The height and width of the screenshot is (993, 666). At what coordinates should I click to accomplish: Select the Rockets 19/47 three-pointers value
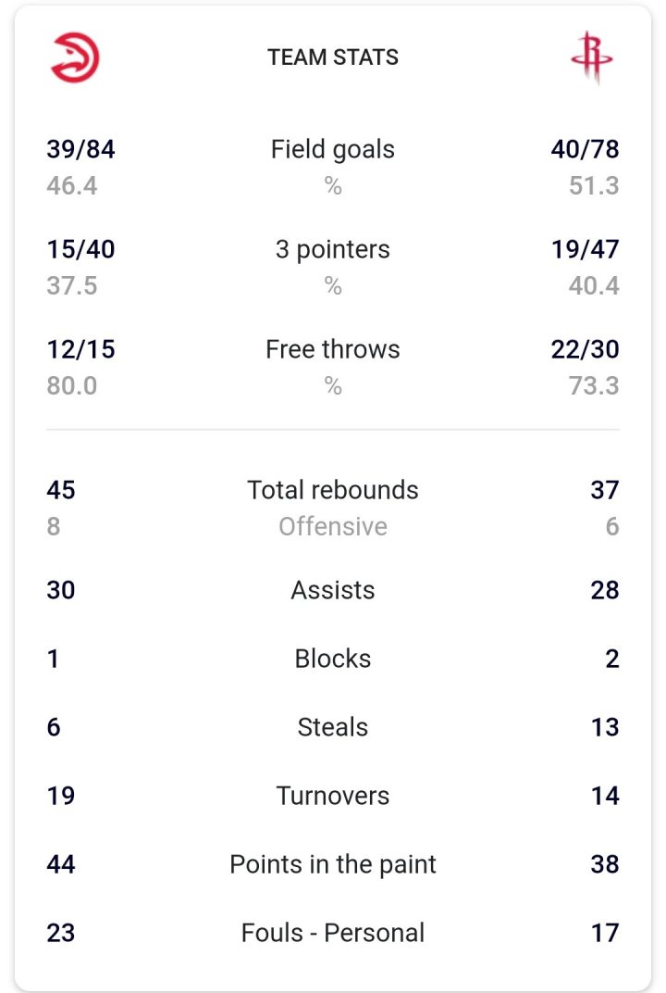[585, 249]
